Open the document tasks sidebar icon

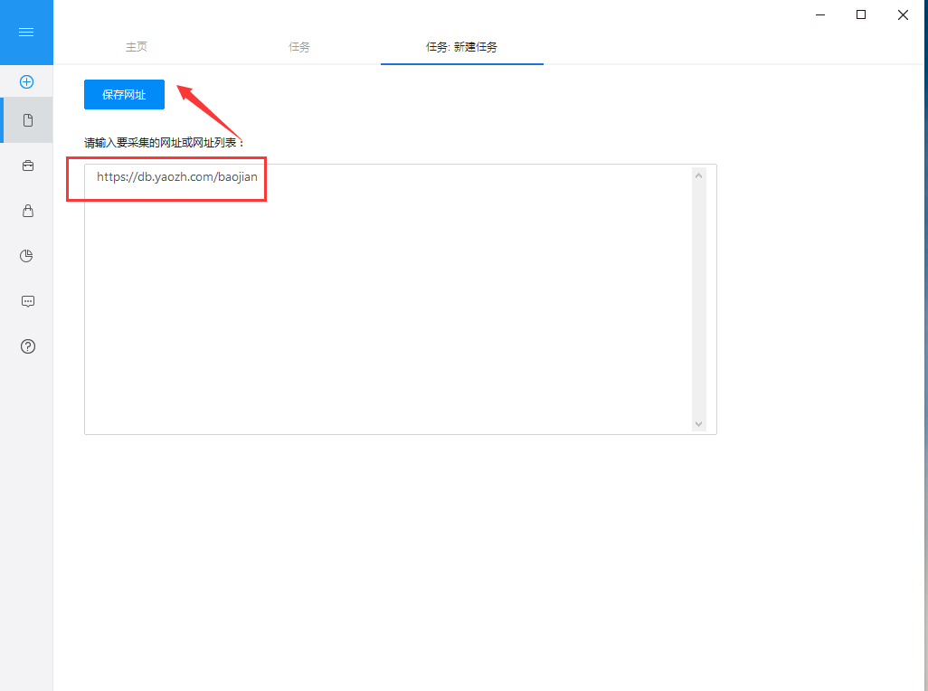28,120
